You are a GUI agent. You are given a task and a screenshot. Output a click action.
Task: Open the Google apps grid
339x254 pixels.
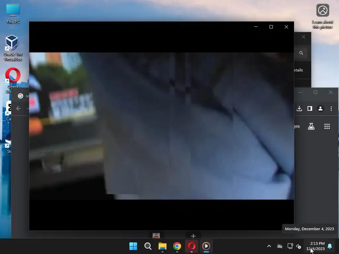327,126
